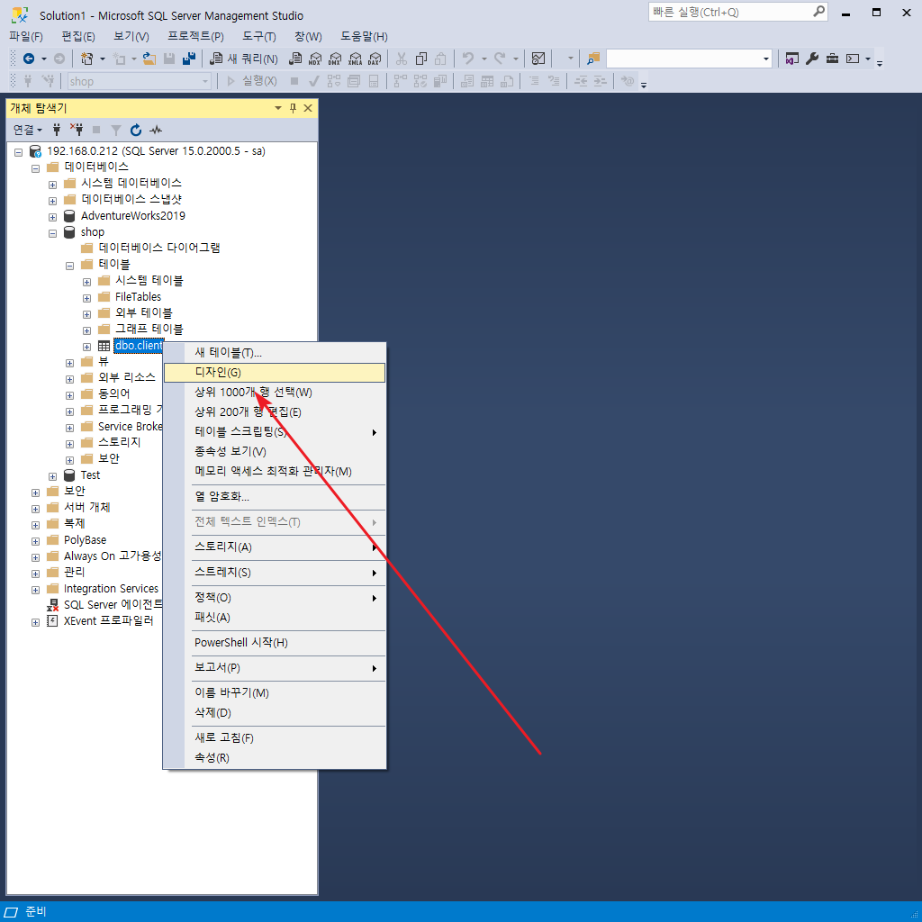Click the wrench properties icon

click(812, 59)
